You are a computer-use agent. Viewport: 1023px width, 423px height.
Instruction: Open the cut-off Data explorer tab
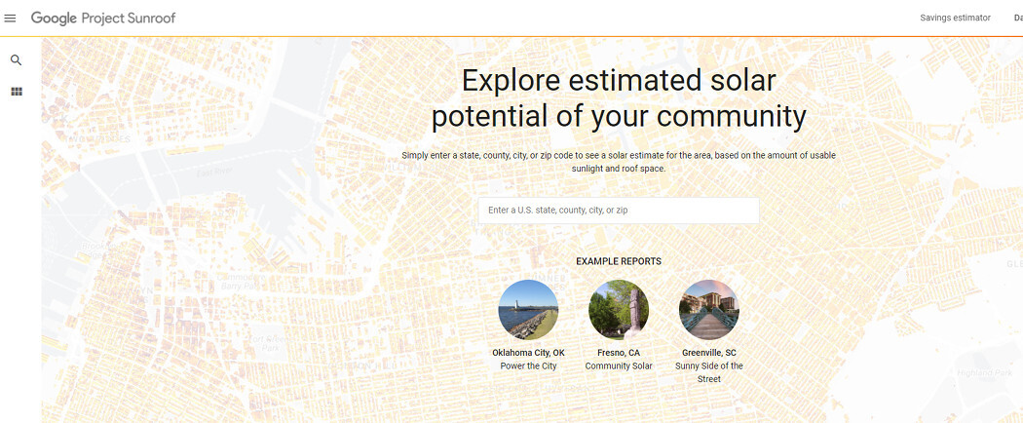click(x=1017, y=19)
